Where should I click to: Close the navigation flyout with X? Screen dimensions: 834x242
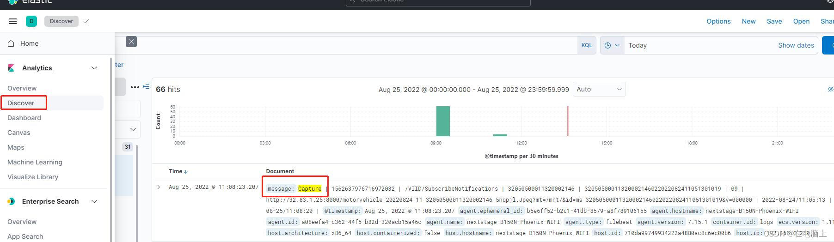click(x=131, y=42)
